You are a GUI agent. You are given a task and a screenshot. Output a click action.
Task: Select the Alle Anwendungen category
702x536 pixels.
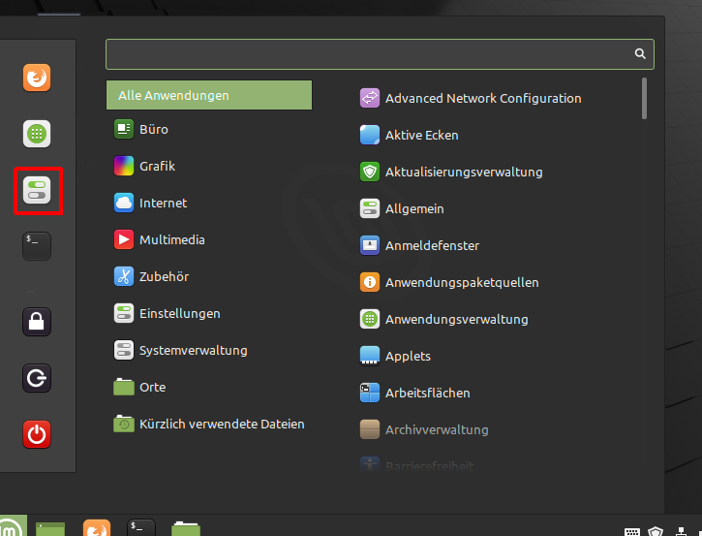tap(209, 95)
